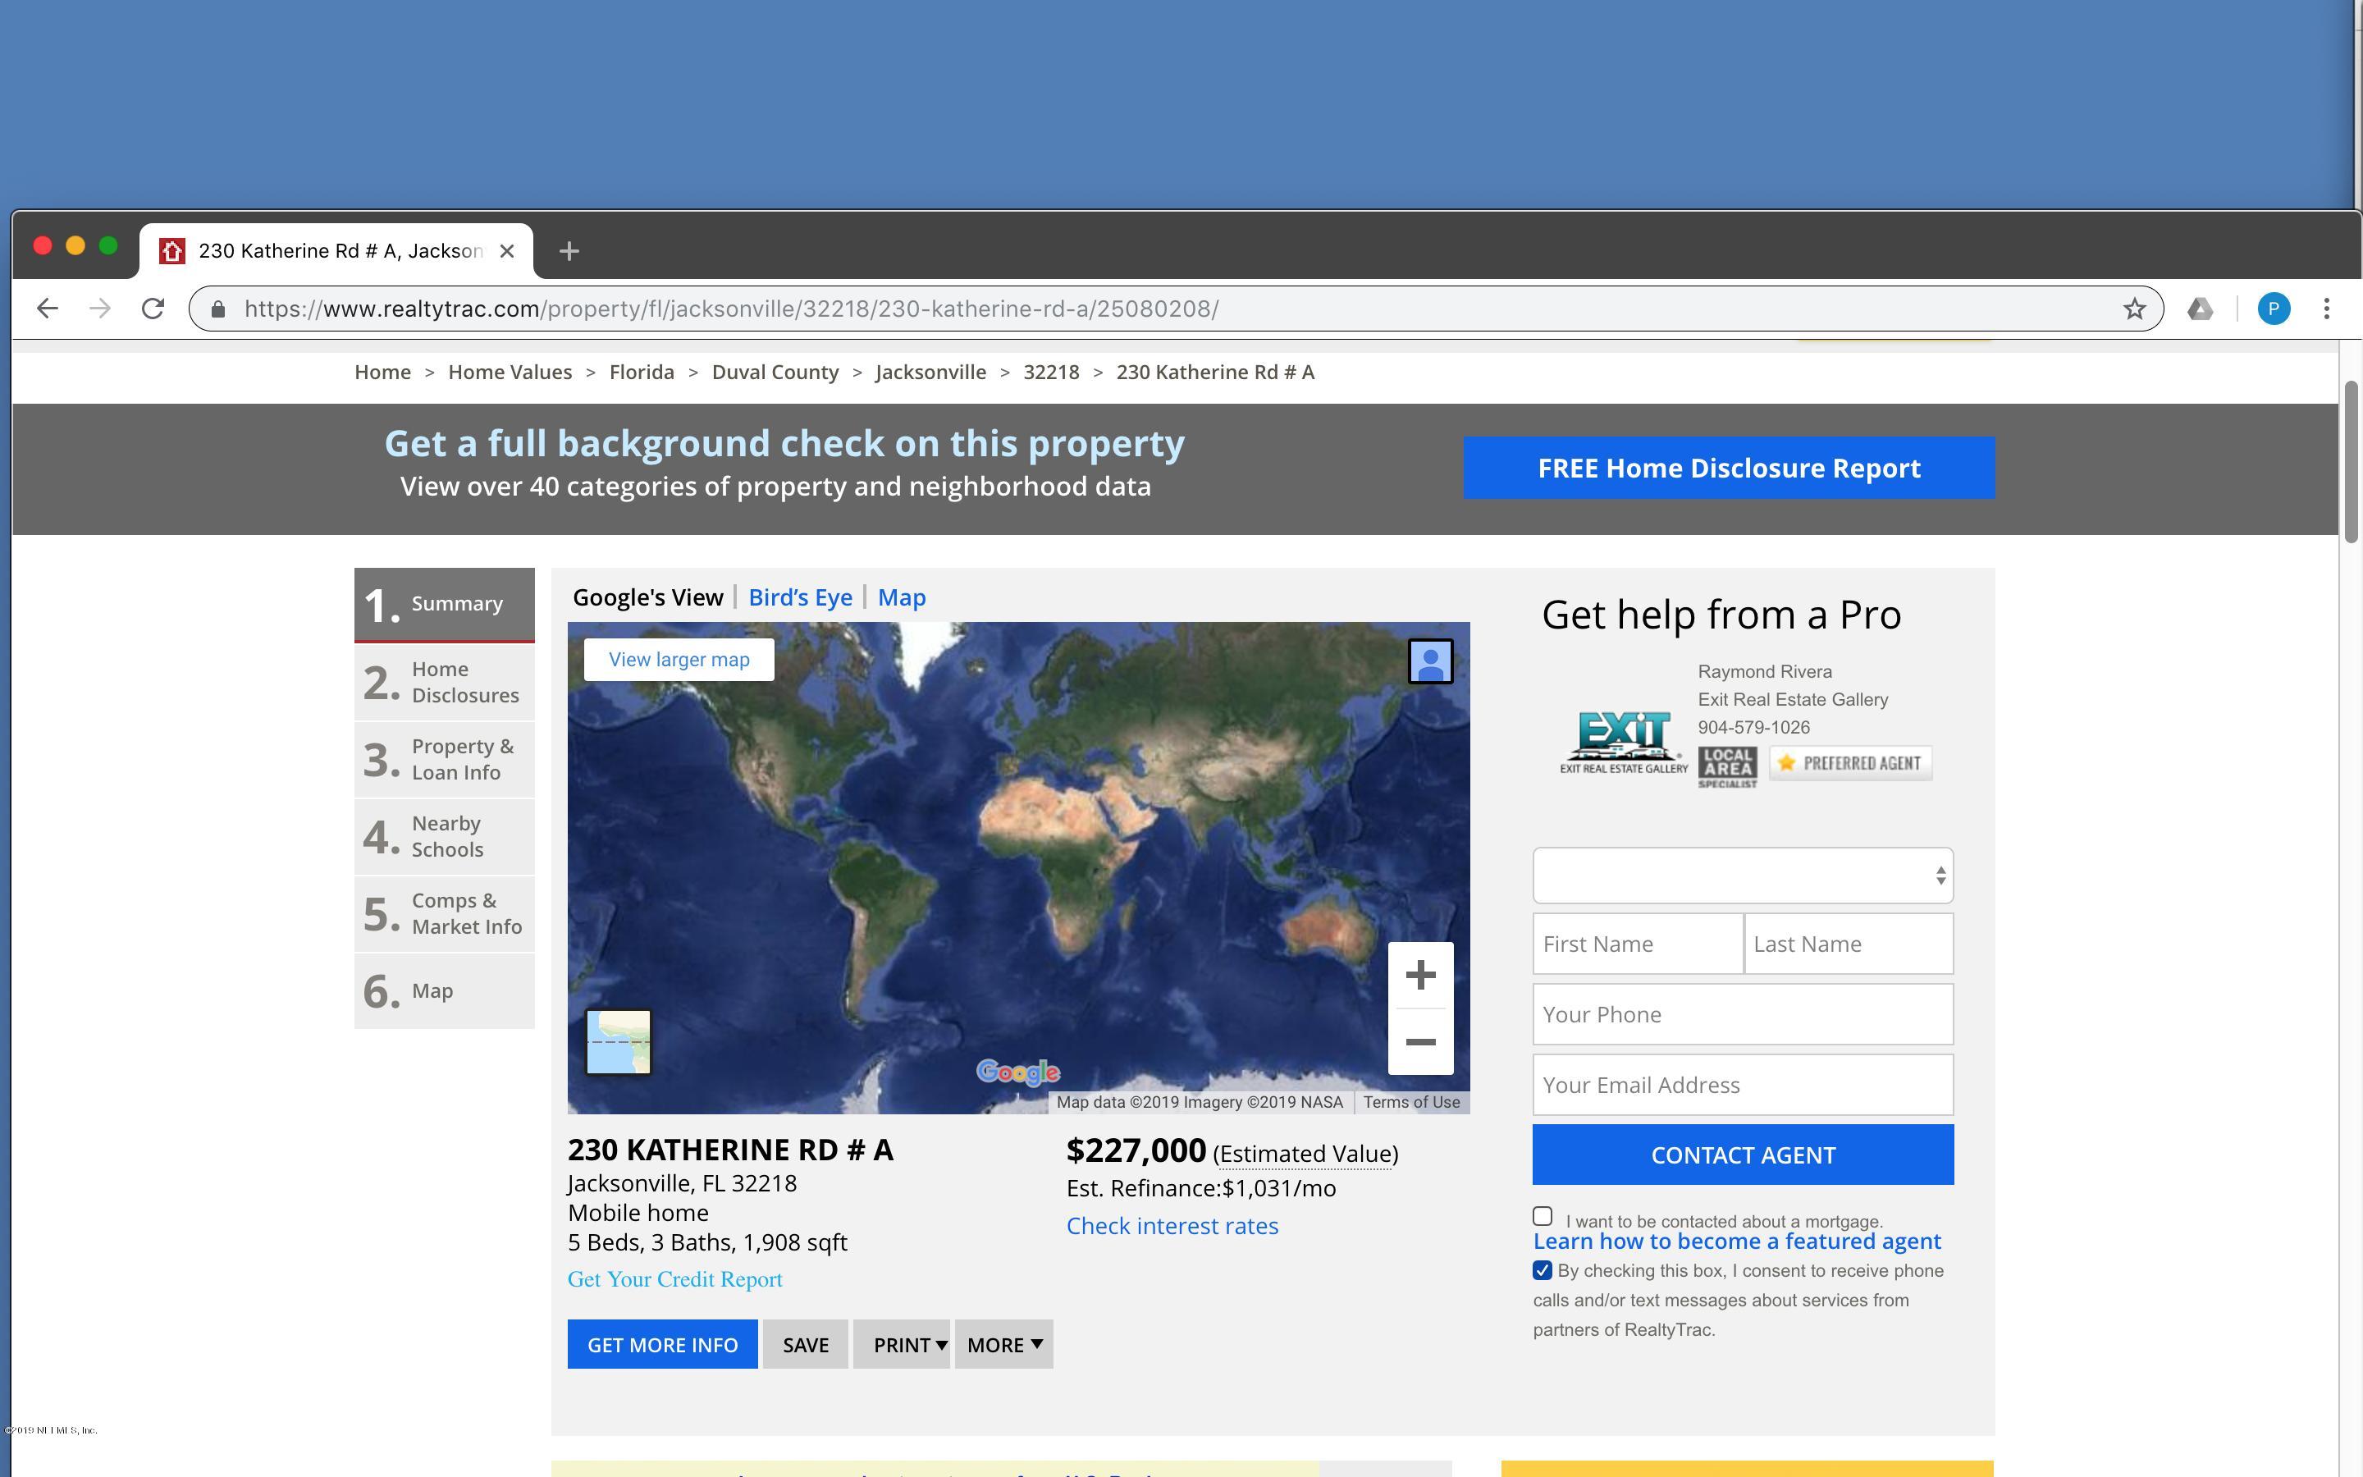
Task: Open Jacksonville breadcrumb link
Action: 930,373
